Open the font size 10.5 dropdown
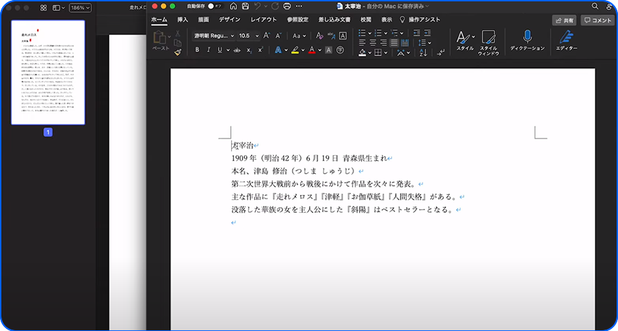The height and width of the screenshot is (331, 618). point(248,36)
